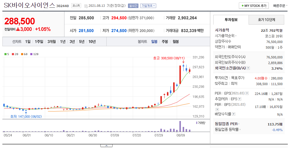The image size is (289, 148).
Task: Select the 월봉 candle chart
Action: pos(176,42)
